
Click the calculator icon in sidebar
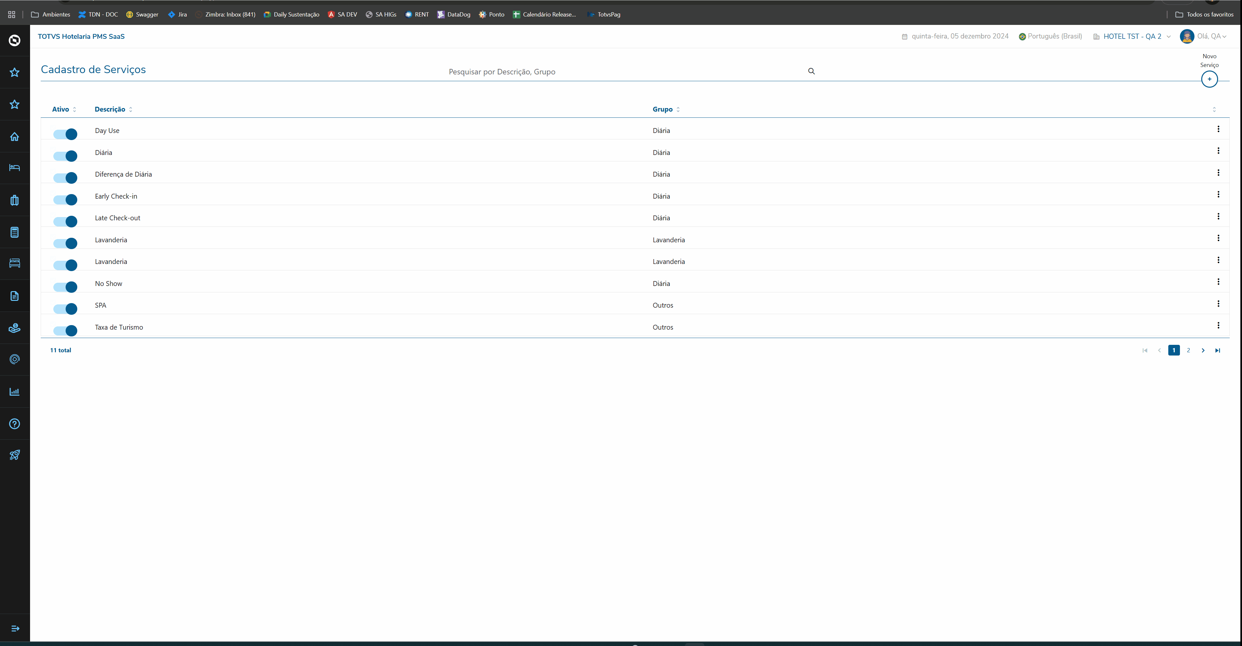point(15,232)
